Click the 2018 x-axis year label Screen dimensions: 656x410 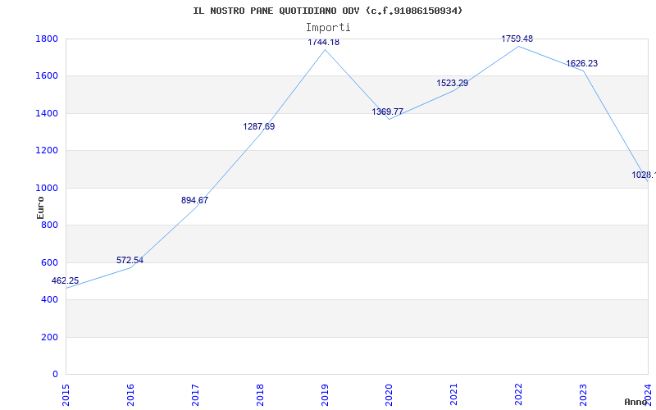260,395
